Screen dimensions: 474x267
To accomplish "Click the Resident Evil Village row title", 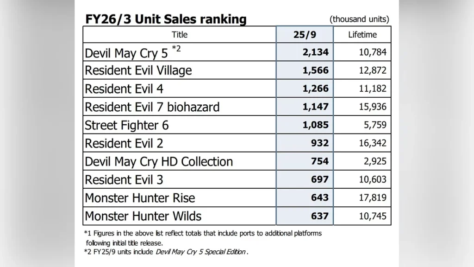I will (138, 70).
